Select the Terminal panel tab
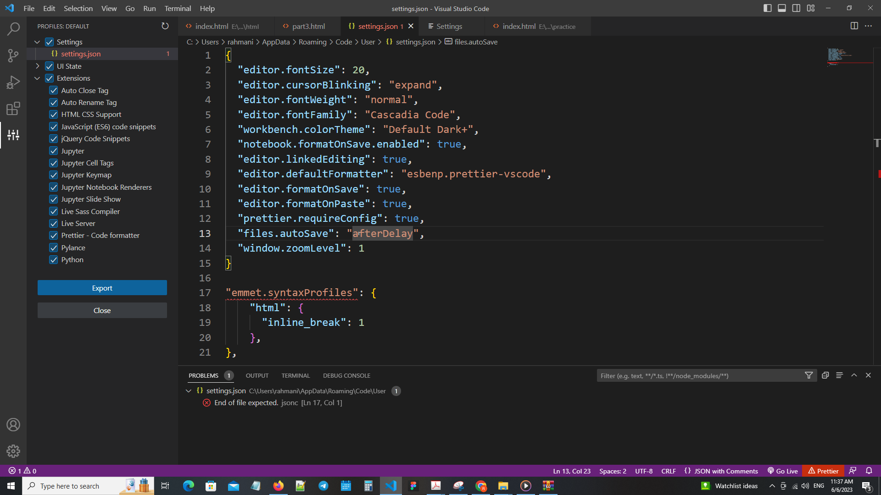The height and width of the screenshot is (495, 881). pyautogui.click(x=296, y=375)
